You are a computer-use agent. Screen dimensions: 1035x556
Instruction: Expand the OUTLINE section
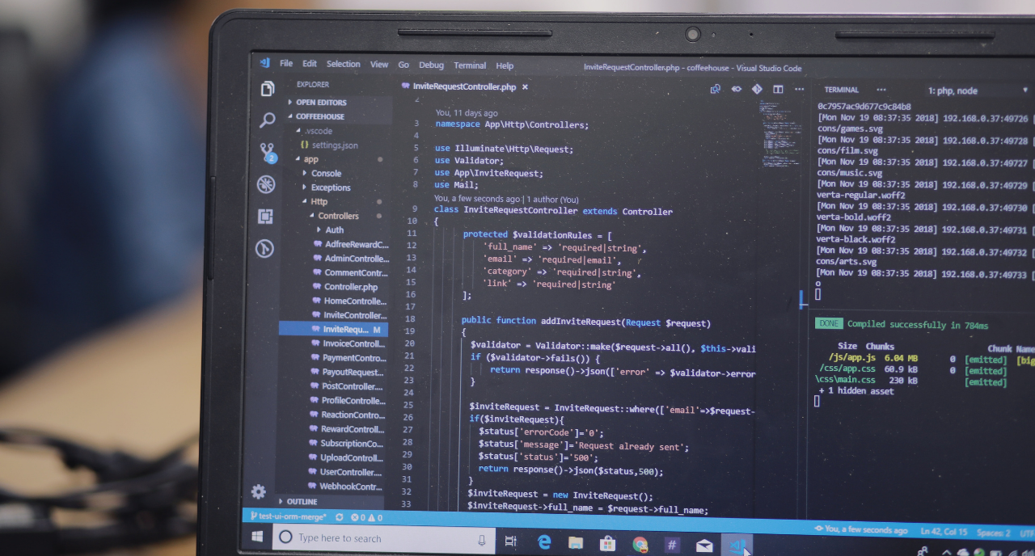(301, 501)
